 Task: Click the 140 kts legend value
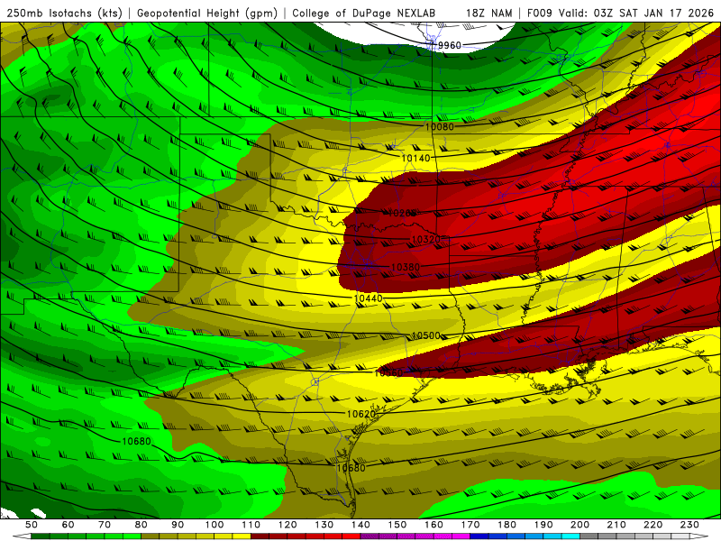coord(360,525)
